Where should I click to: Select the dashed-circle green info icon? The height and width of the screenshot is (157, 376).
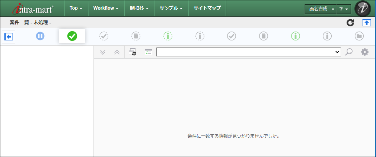point(168,36)
